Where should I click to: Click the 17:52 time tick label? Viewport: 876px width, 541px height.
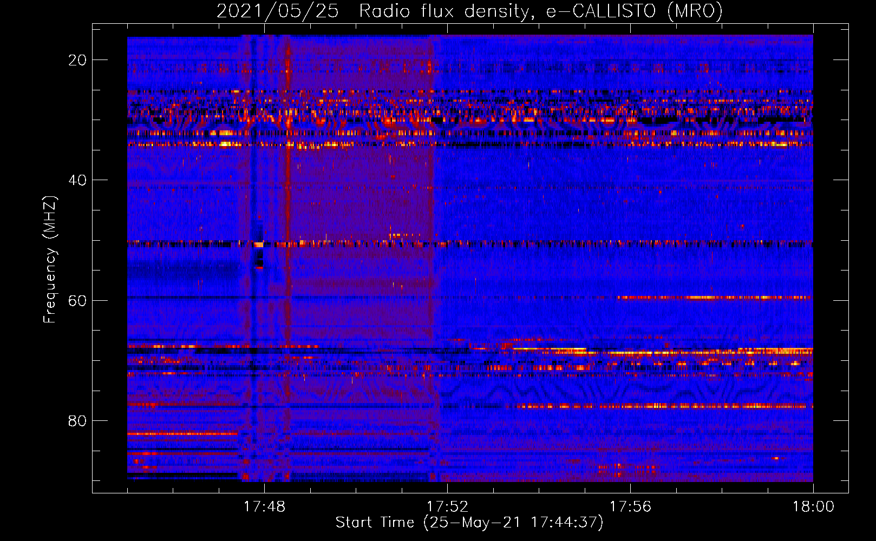[447, 507]
